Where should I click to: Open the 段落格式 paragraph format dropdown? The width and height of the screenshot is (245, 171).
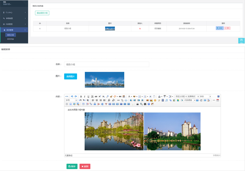(193, 96)
